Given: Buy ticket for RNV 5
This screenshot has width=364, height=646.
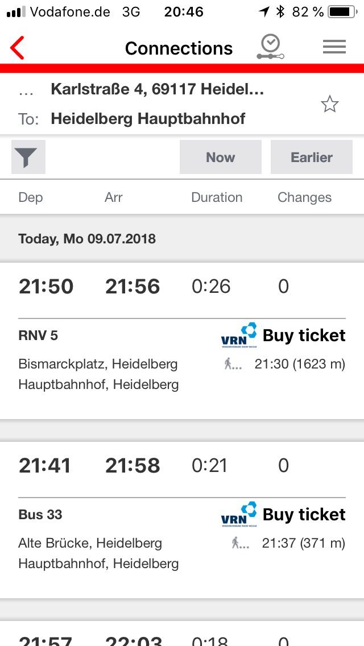Looking at the screenshot, I should click(304, 336).
